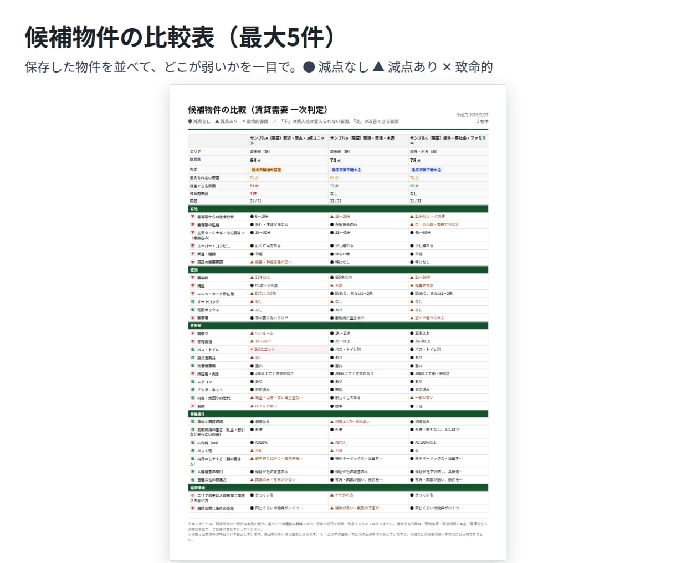Click the 改 tag beside ペット可

(x=193, y=451)
